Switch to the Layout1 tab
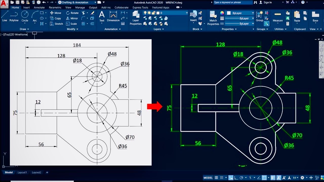This screenshot has width=324, height=182. tap(22, 172)
